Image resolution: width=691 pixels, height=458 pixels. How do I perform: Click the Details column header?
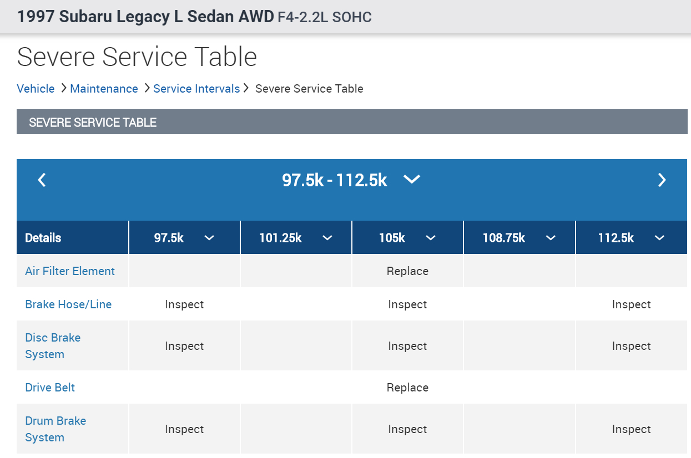pos(43,238)
